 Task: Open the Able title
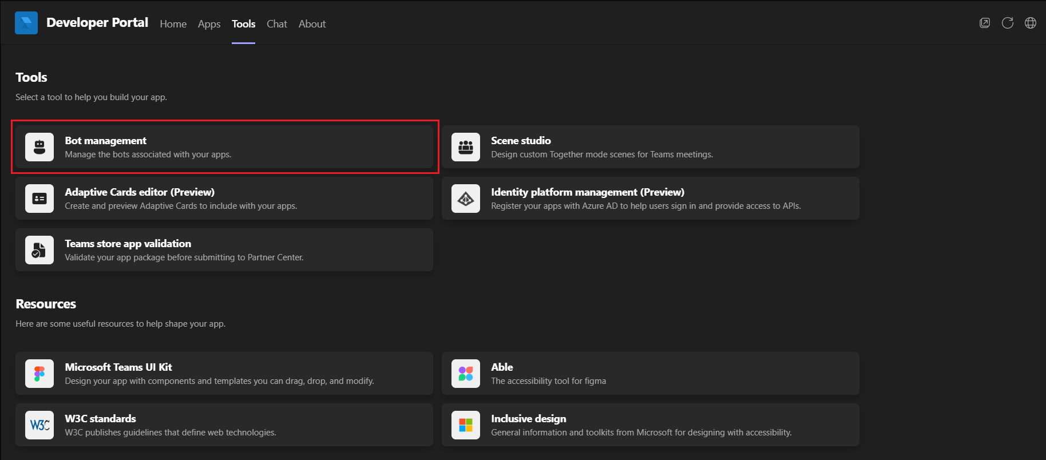click(x=502, y=367)
